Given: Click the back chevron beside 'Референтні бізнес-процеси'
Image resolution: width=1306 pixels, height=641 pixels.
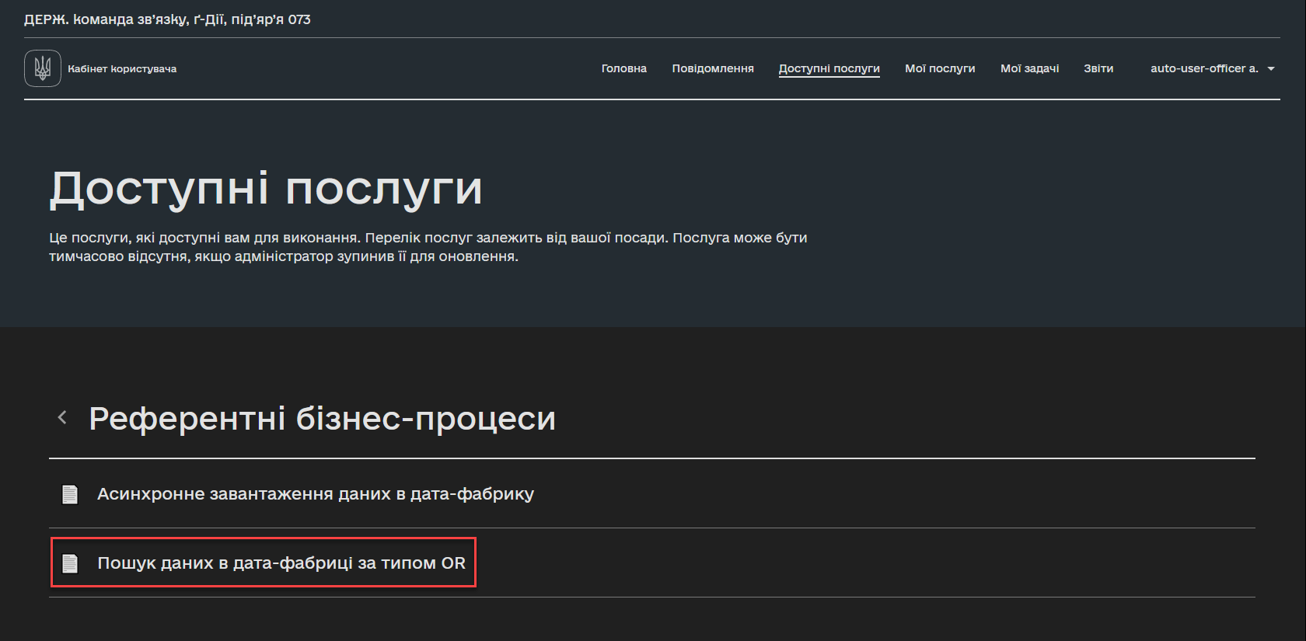Looking at the screenshot, I should pos(62,418).
